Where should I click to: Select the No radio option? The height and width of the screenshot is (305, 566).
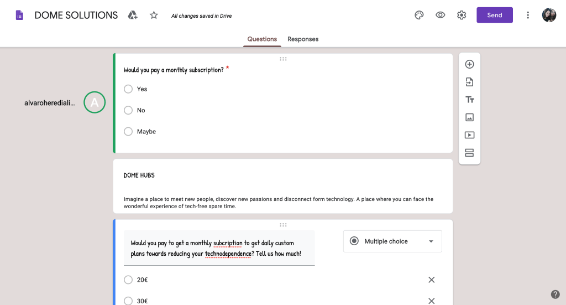pyautogui.click(x=128, y=110)
